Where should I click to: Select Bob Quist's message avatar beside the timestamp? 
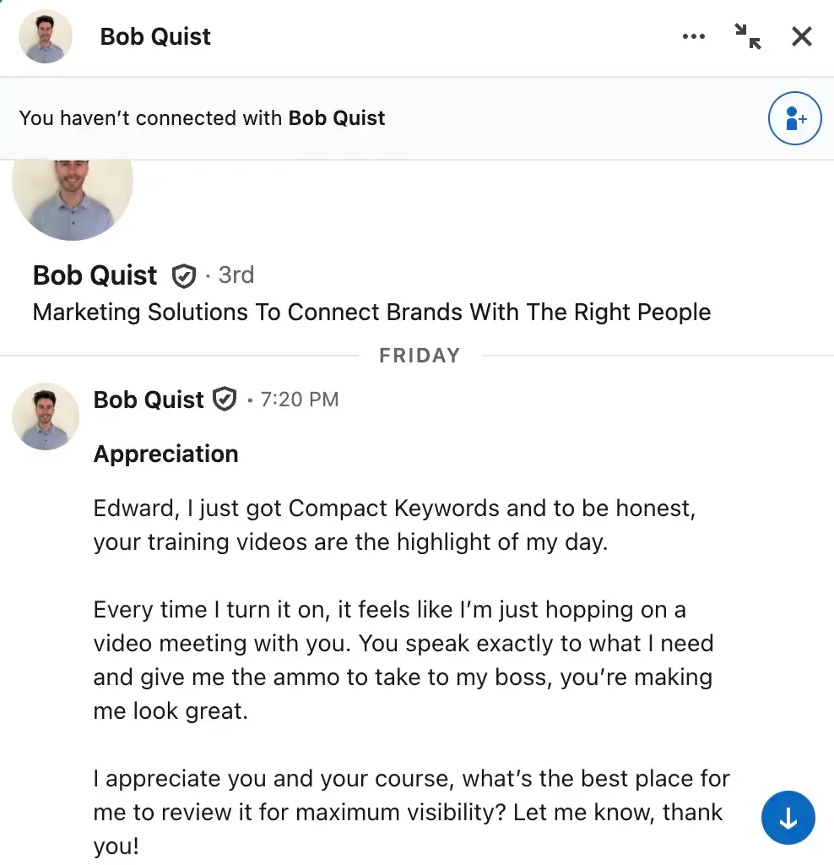click(45, 416)
